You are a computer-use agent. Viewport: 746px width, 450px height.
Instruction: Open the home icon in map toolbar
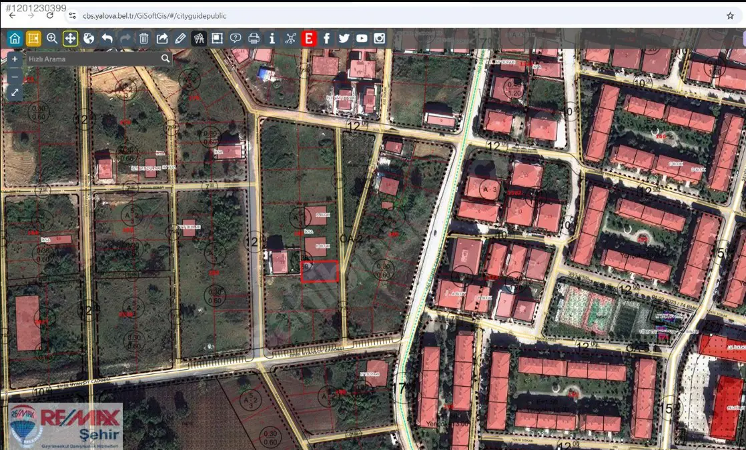(x=15, y=39)
